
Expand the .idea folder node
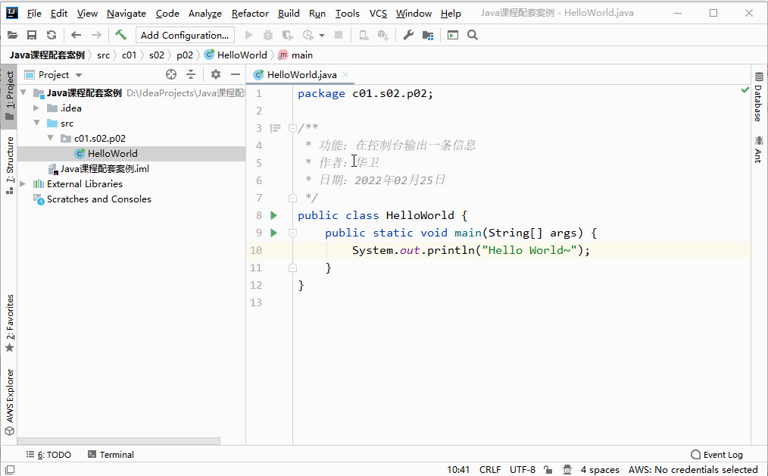point(36,108)
